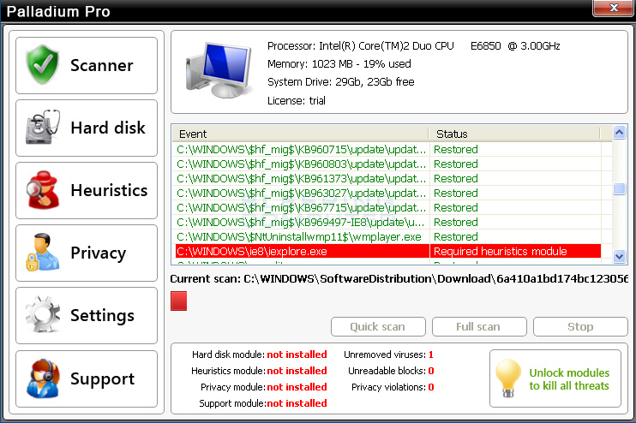Click the Hard disk stethoscope icon
636x423 pixels.
tap(43, 128)
